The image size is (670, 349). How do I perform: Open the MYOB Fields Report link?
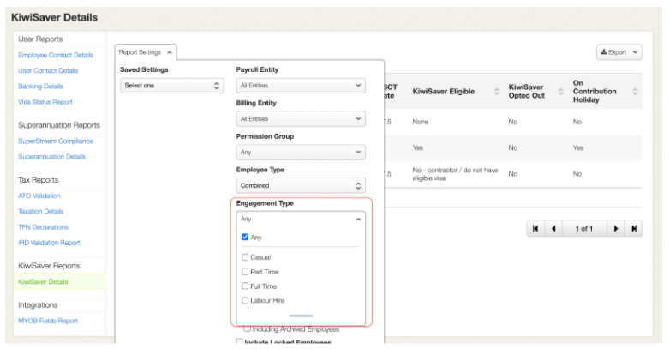coord(48,321)
